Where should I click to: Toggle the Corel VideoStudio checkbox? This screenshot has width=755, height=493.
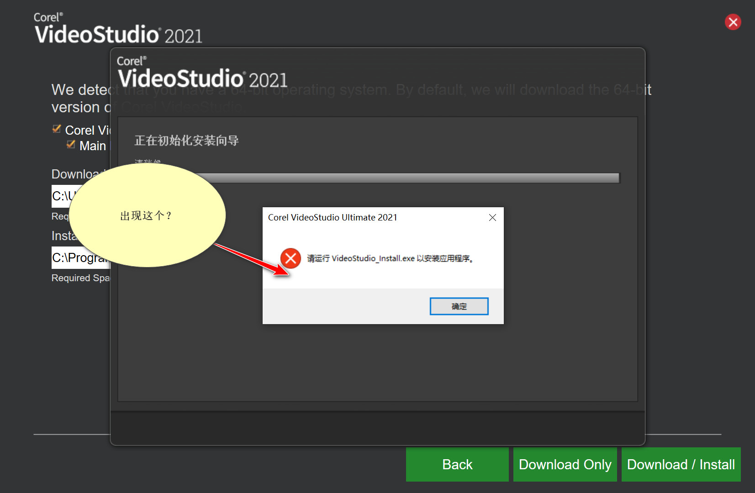[x=57, y=129]
